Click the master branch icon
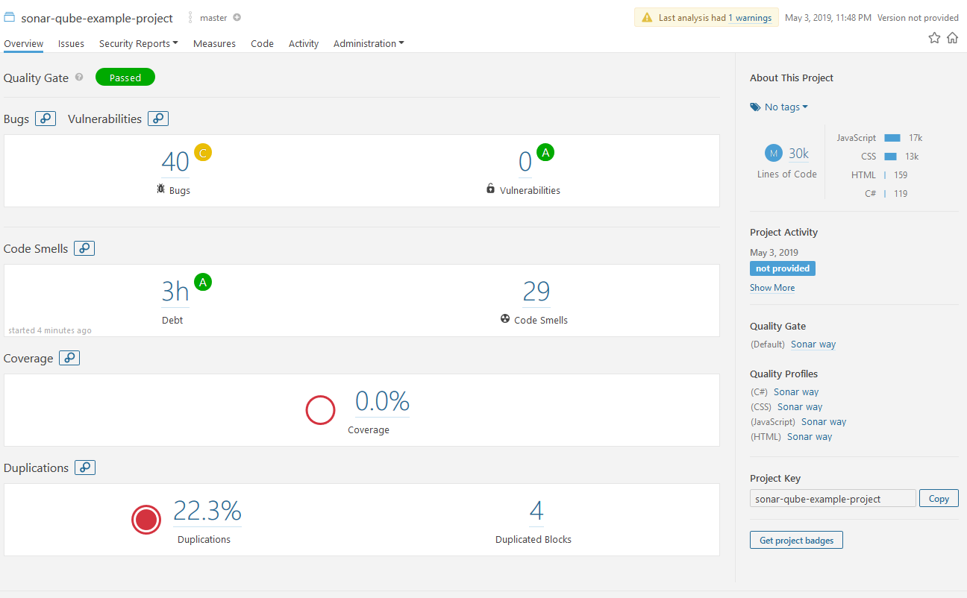Image resolution: width=967 pixels, height=598 pixels. click(x=190, y=17)
